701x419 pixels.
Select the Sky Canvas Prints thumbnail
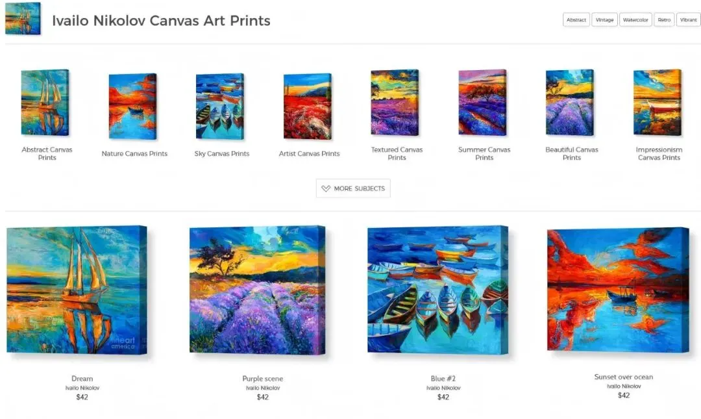pos(220,106)
